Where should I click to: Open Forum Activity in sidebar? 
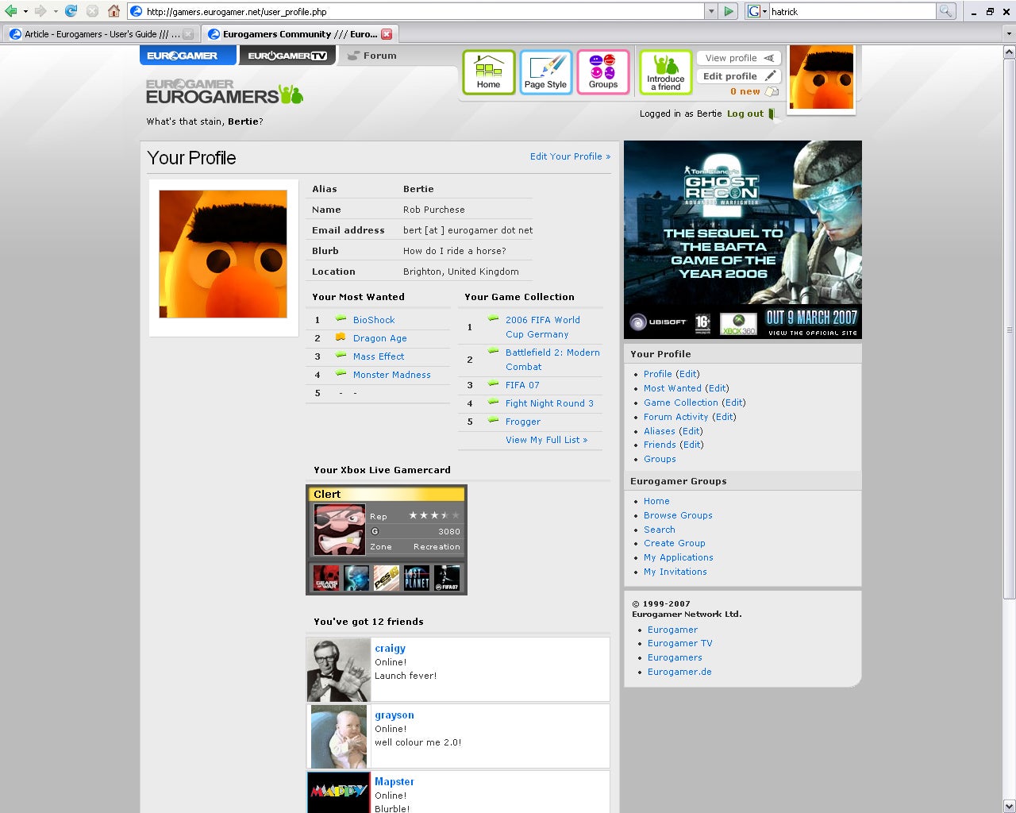click(675, 417)
